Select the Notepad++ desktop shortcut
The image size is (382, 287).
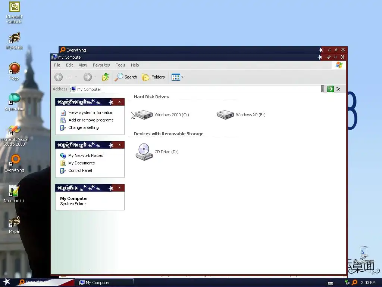point(15,194)
